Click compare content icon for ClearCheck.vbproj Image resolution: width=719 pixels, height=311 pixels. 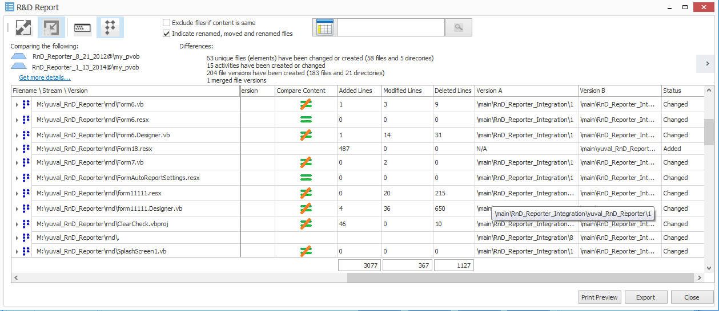click(306, 224)
